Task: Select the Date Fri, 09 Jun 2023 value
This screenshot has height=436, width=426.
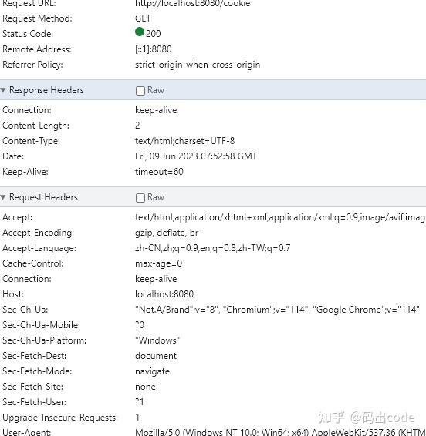Action: tap(196, 156)
